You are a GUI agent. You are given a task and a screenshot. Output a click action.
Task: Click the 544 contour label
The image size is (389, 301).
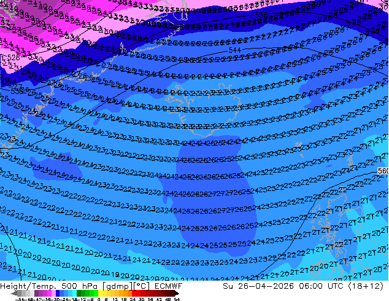pyautogui.click(x=235, y=50)
